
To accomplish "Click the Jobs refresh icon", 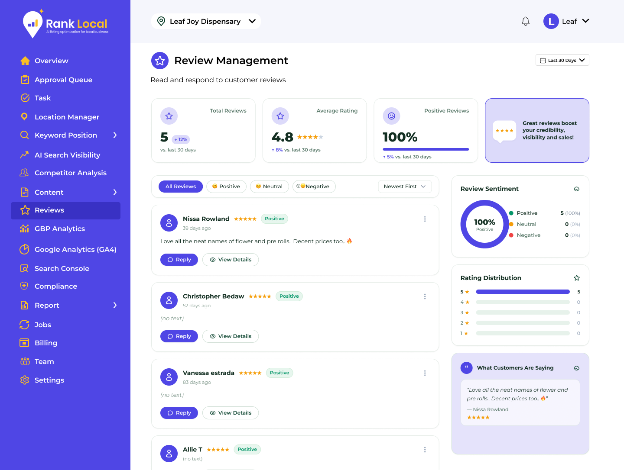I will [24, 325].
